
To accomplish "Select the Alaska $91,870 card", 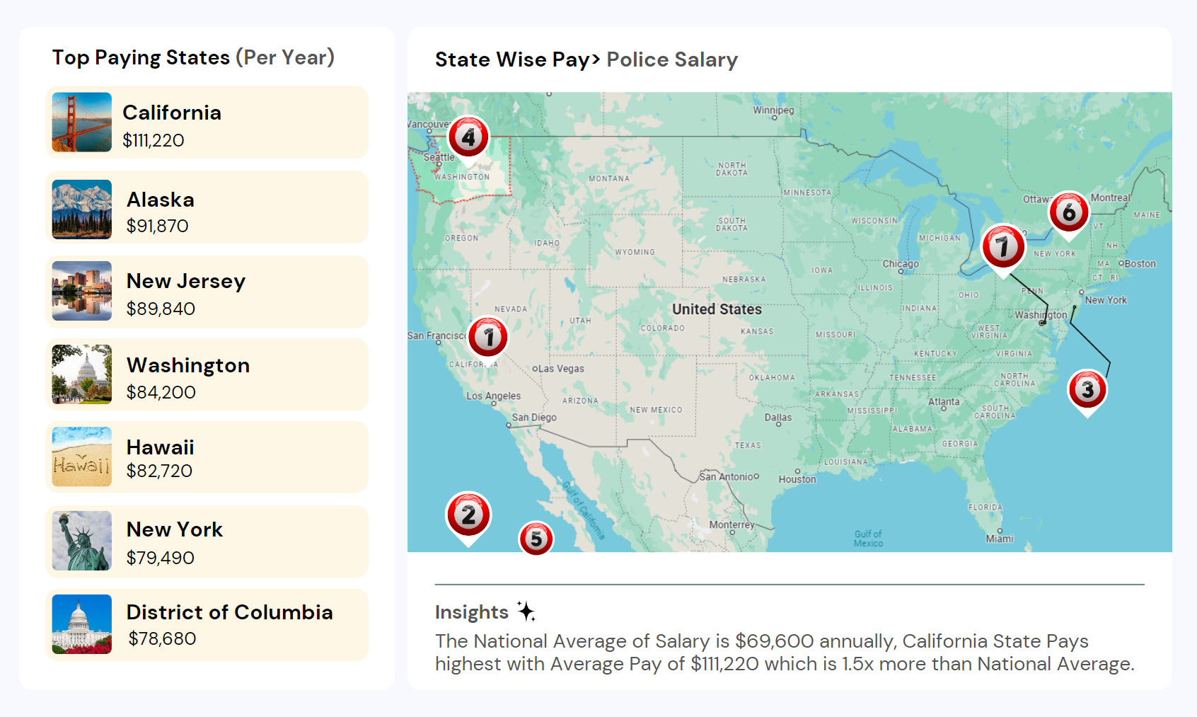I will coord(207,208).
